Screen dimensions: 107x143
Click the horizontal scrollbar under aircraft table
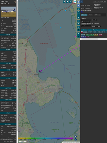(x=94, y=39)
